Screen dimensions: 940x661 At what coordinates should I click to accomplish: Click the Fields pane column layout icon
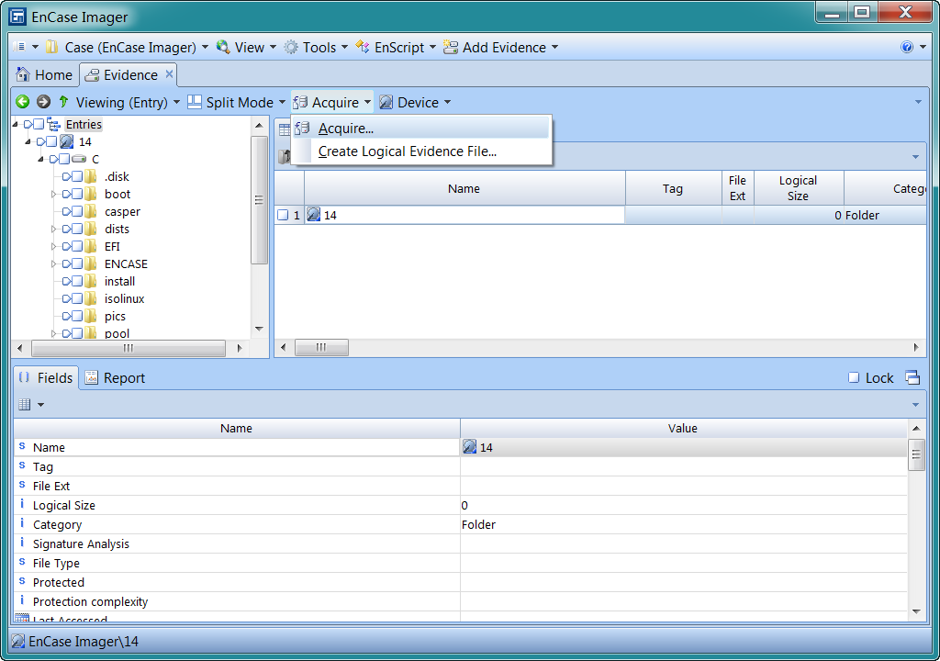(25, 405)
